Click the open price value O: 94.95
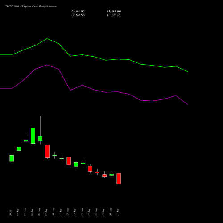The width and height of the screenshot is (223, 223). pyautogui.click(x=78, y=15)
